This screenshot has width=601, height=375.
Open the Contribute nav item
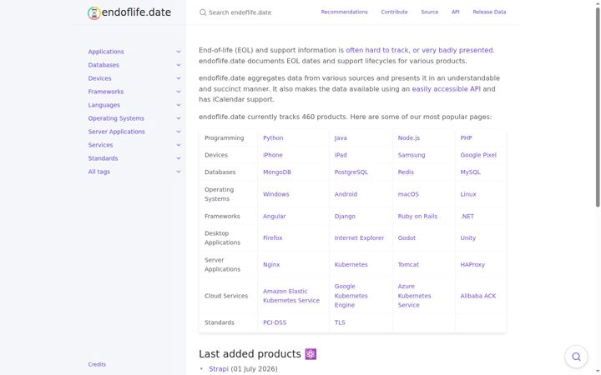click(394, 12)
